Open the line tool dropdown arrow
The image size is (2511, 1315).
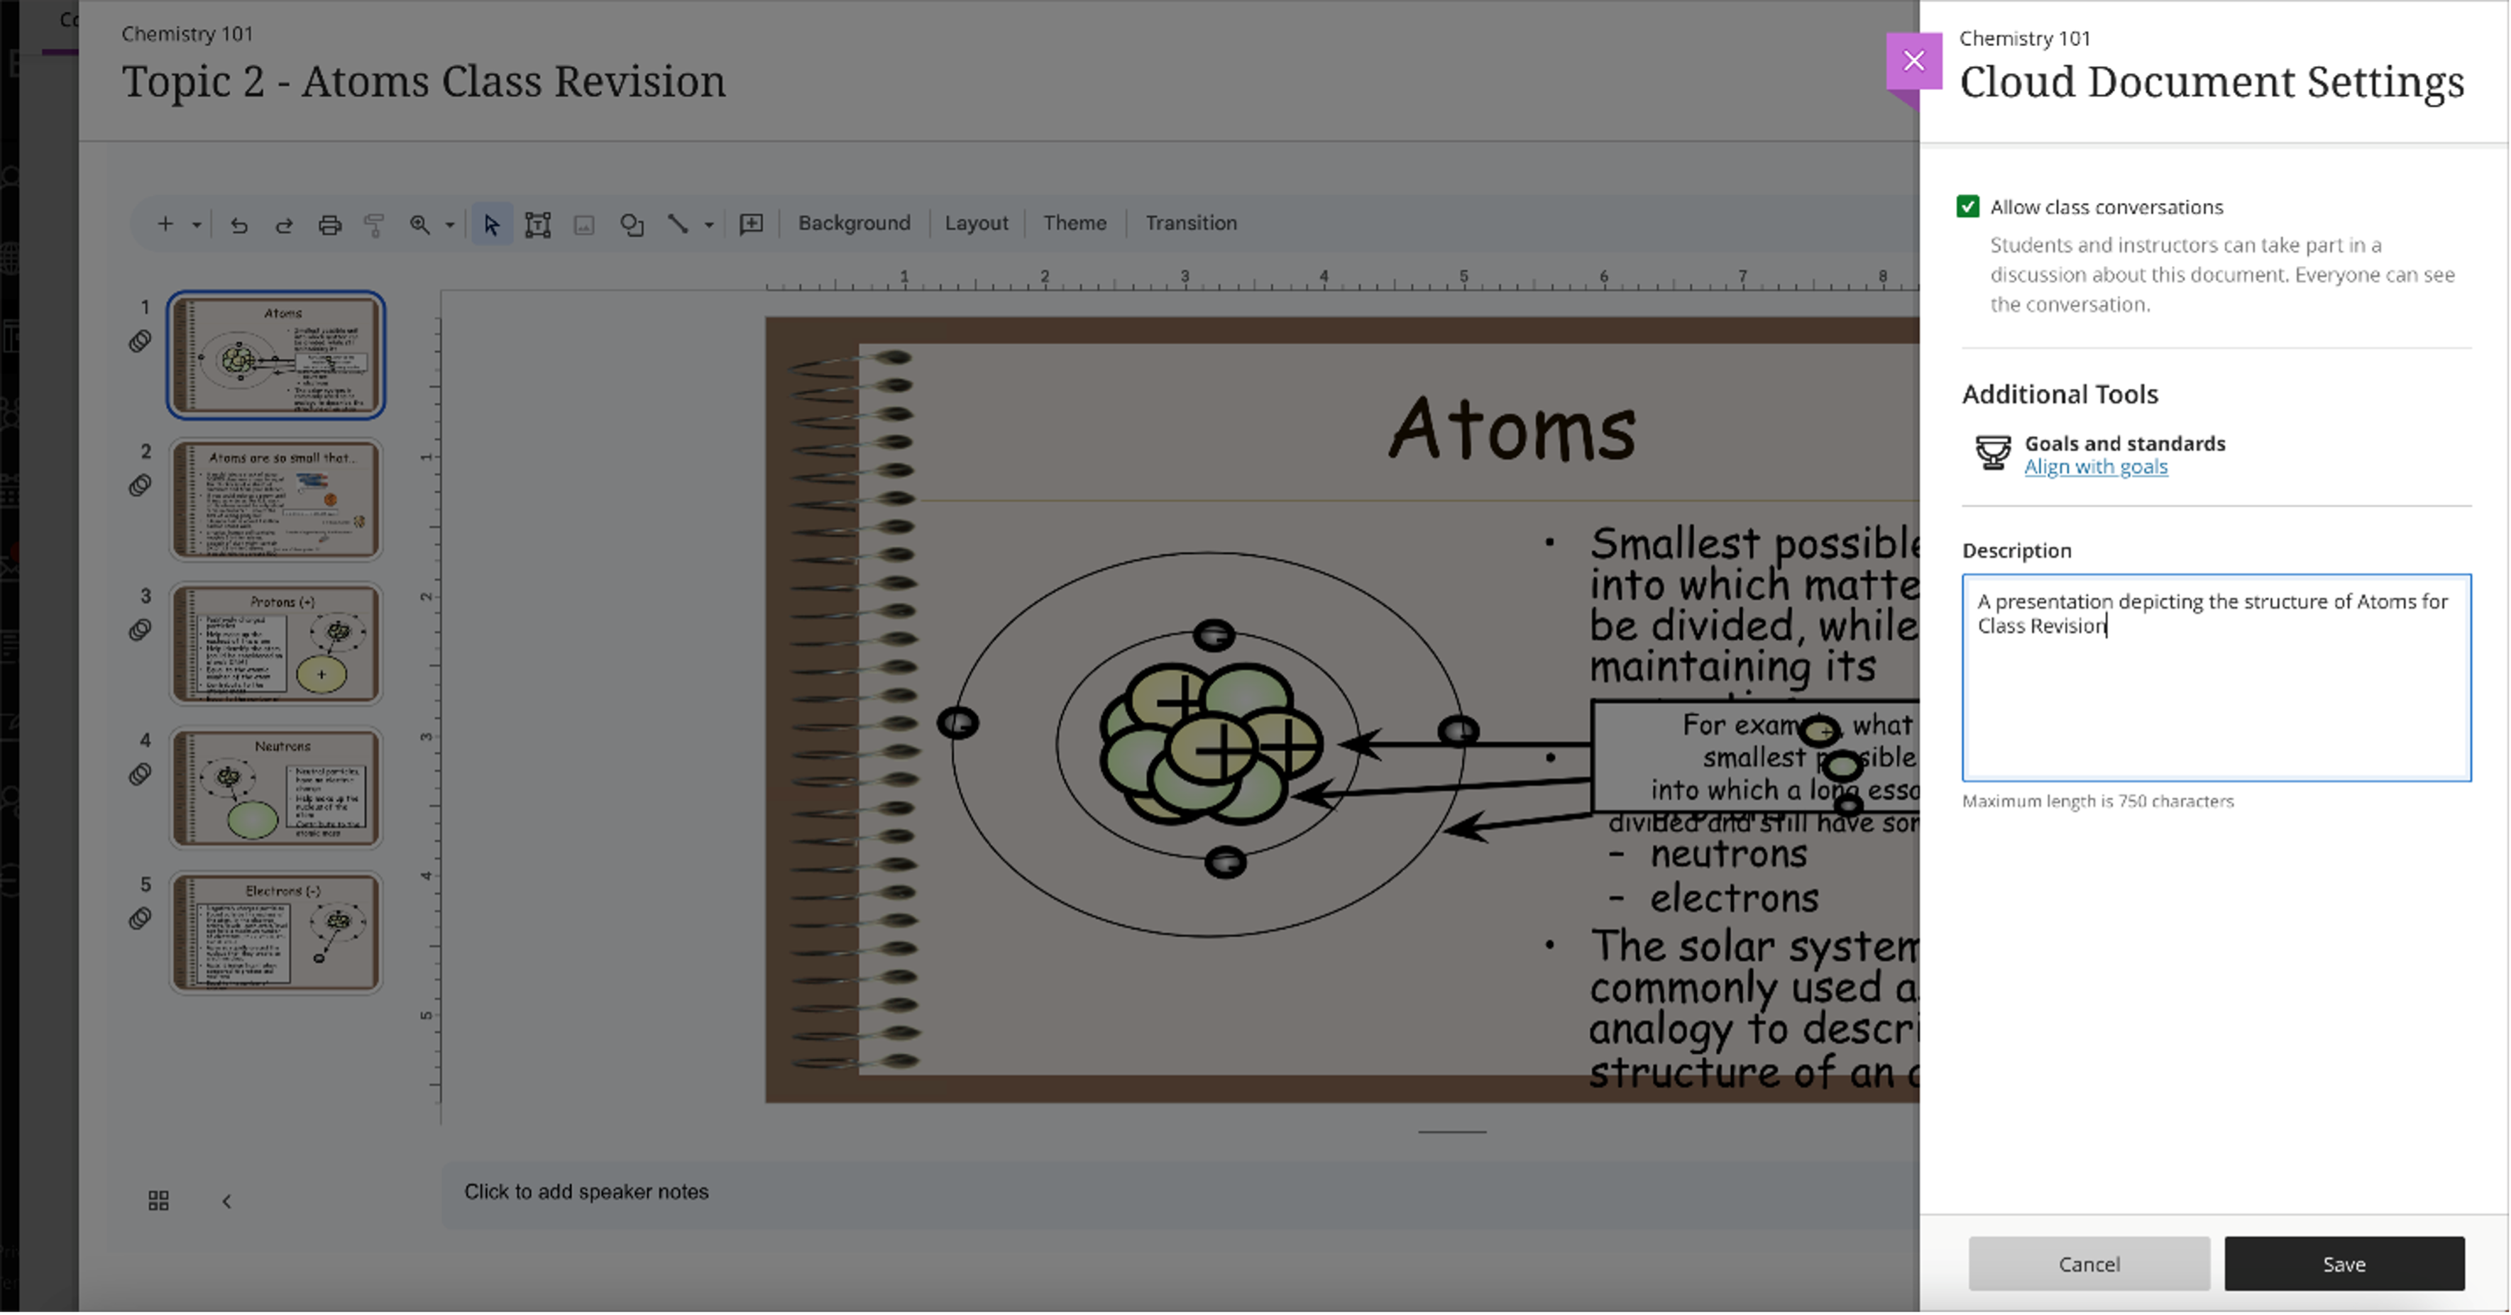[710, 225]
